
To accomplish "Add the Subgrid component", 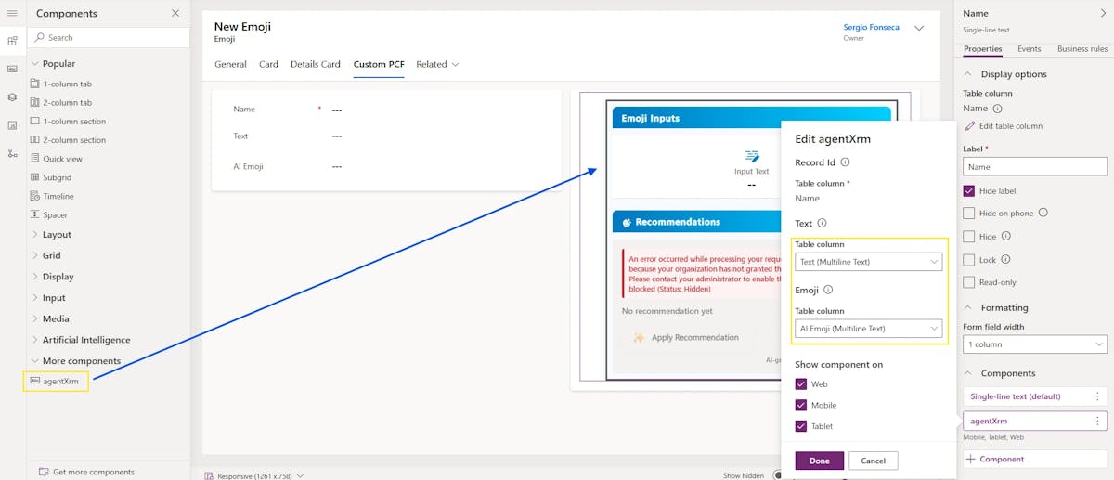I will click(57, 177).
